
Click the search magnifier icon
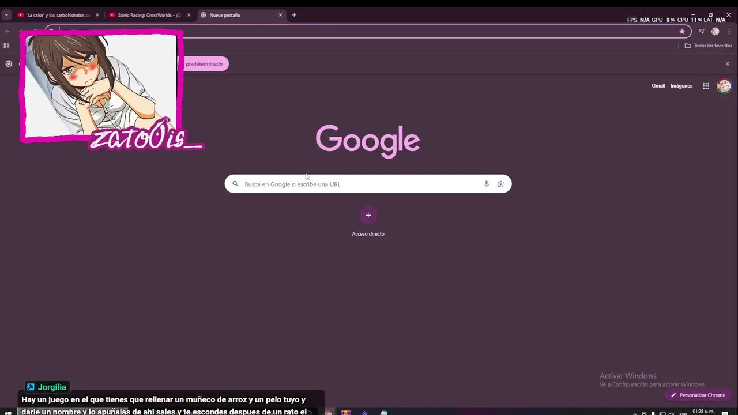coord(235,184)
